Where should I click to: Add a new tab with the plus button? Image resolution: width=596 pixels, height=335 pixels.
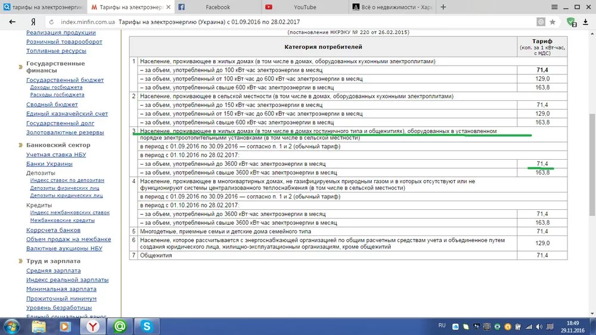[443, 7]
